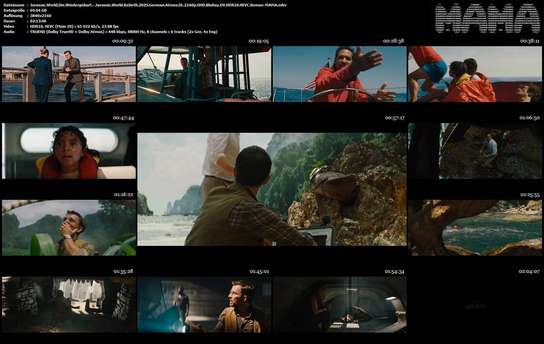This screenshot has width=544, height=344.
Task: Click the Dateiname label
Action: tap(14, 5)
